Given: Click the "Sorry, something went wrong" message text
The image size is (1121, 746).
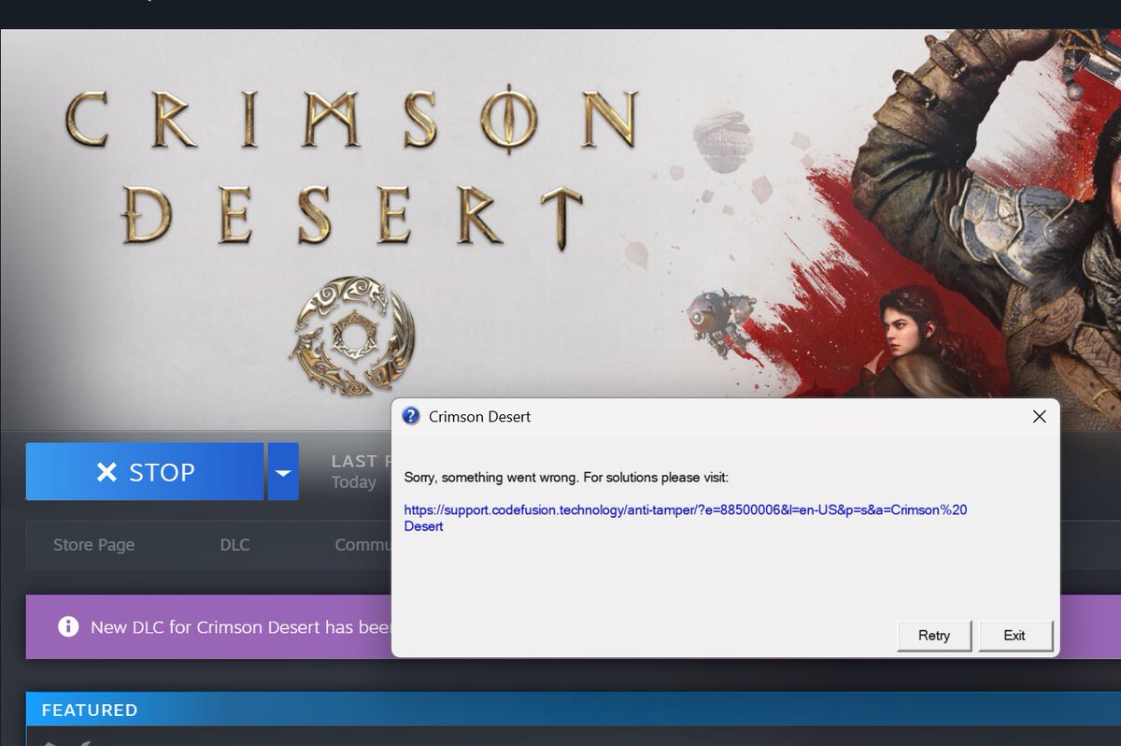Looking at the screenshot, I should [x=566, y=478].
